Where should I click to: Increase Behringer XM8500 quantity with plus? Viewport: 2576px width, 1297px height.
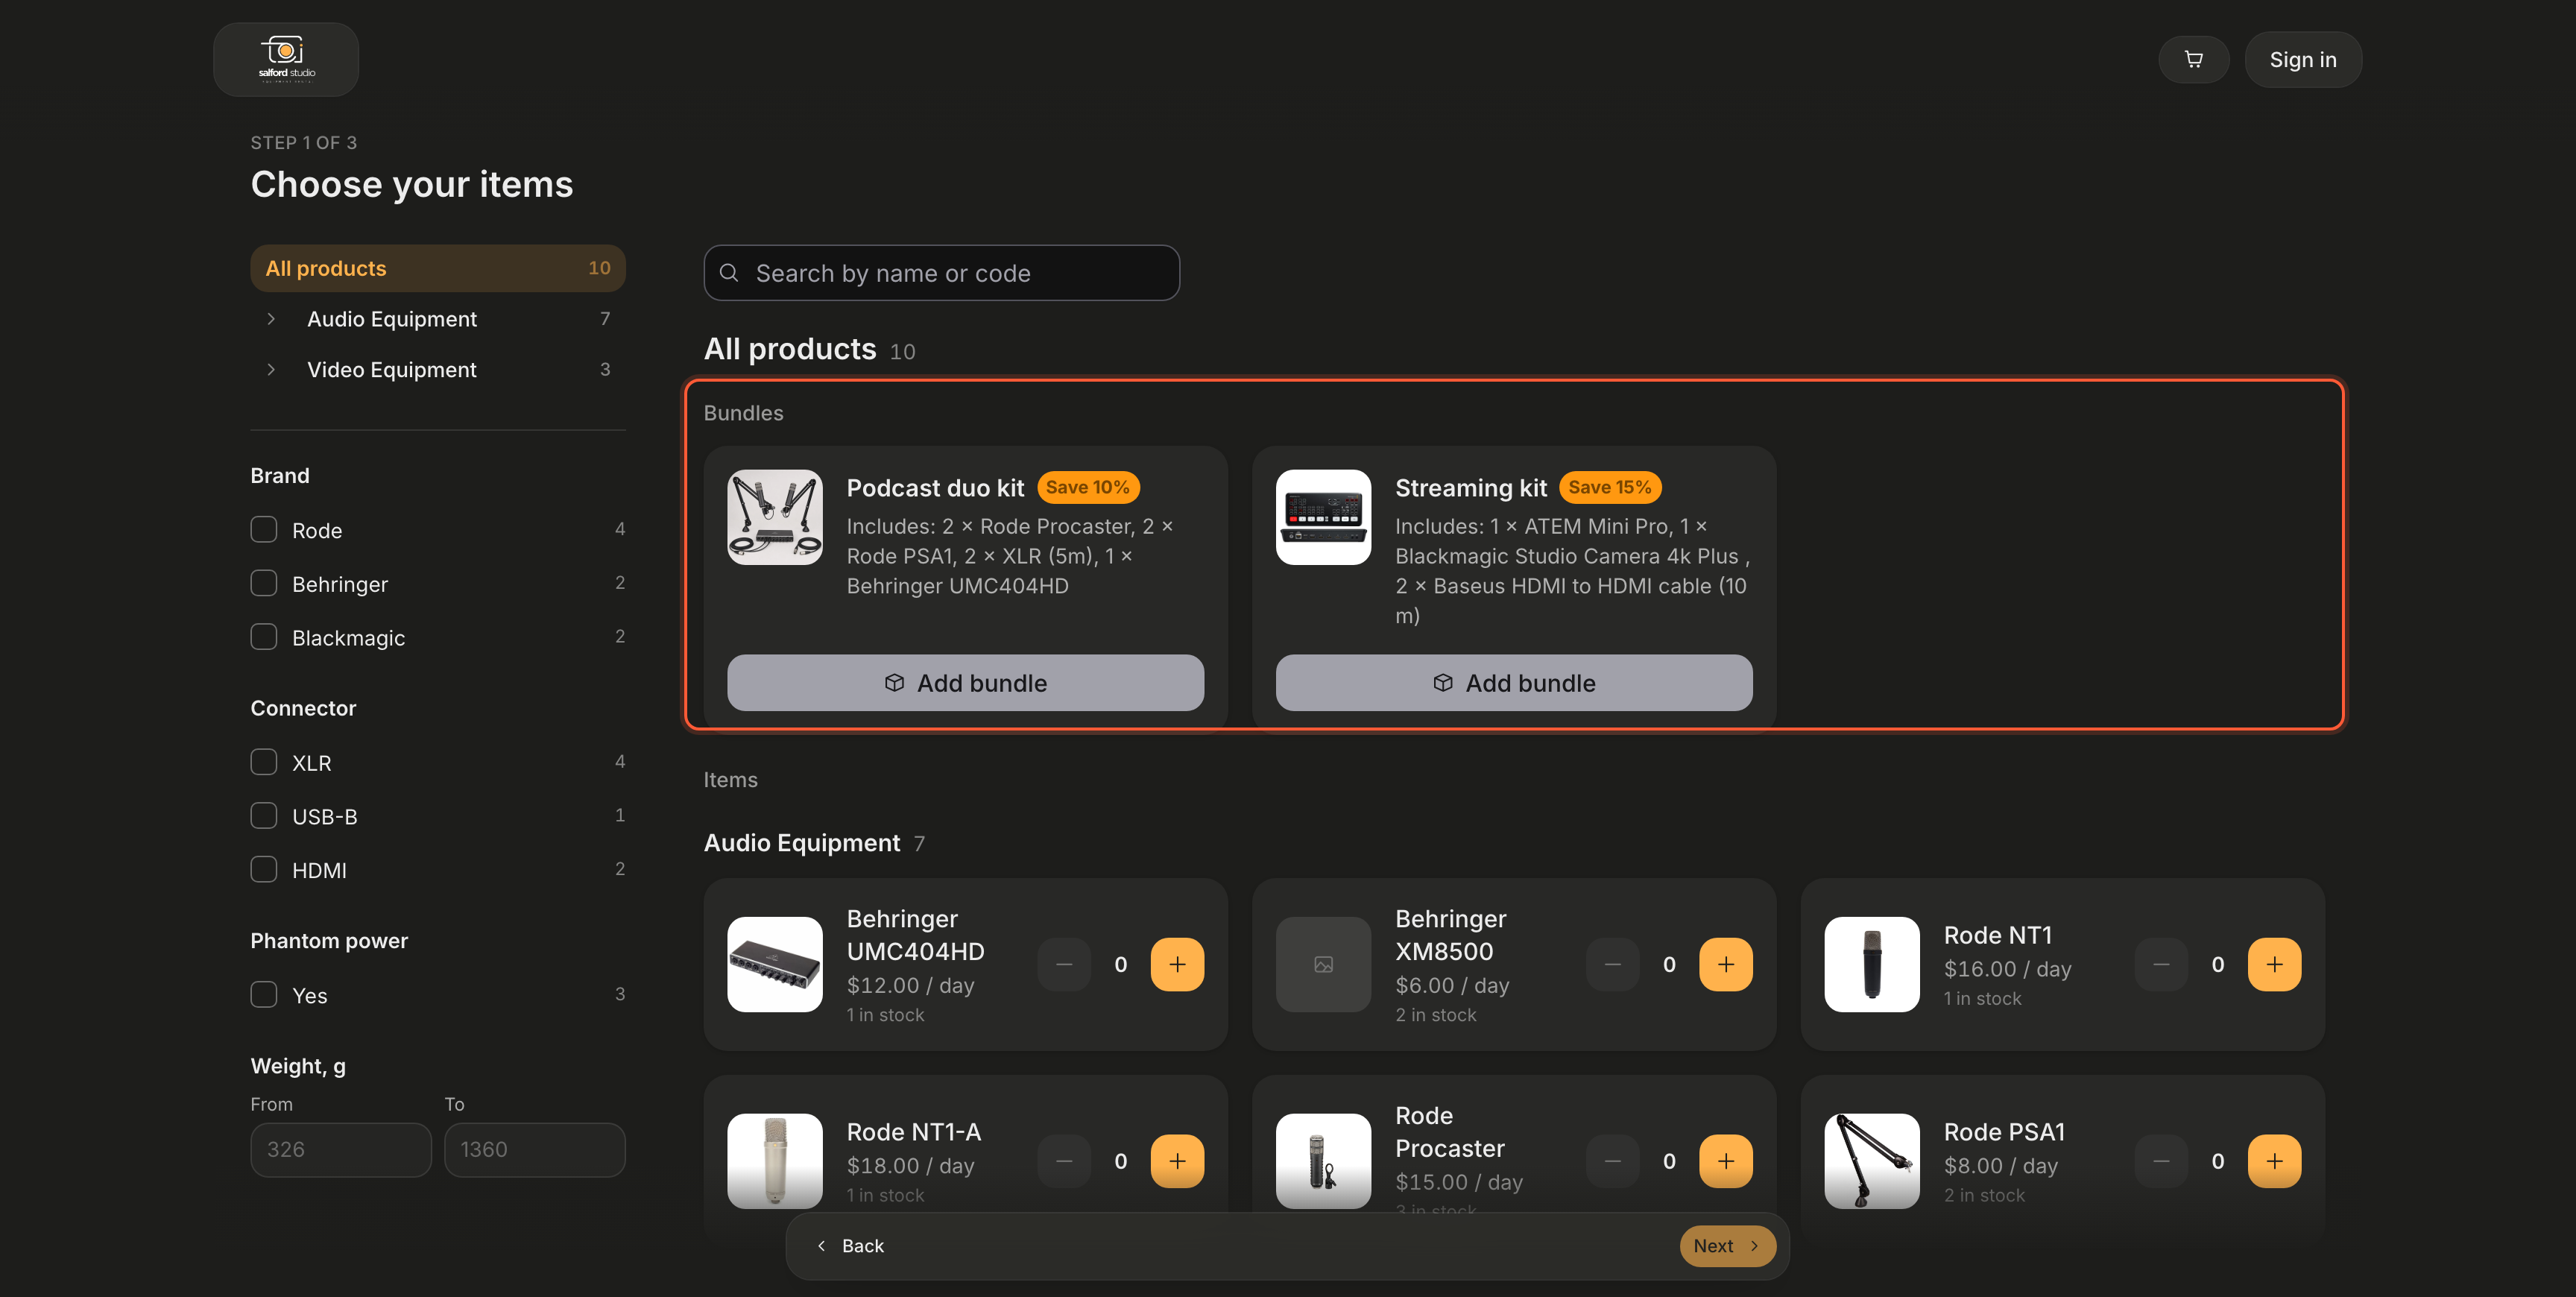(1725, 964)
